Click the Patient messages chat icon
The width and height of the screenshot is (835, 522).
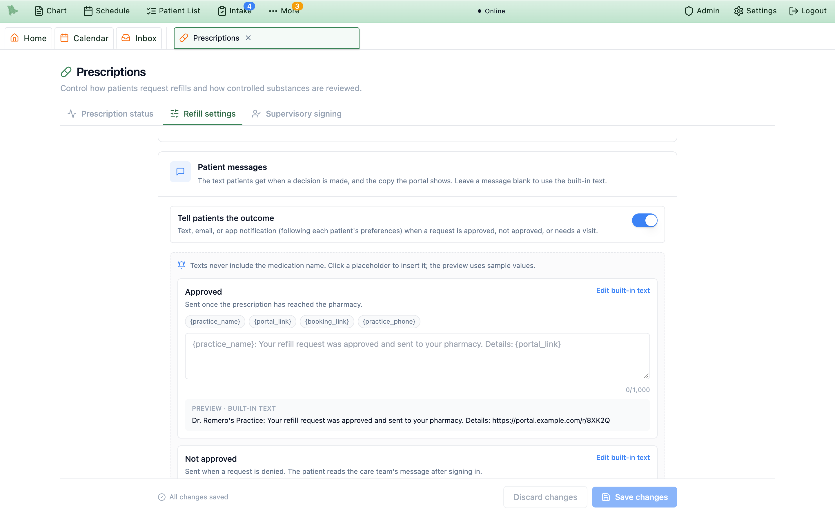click(180, 172)
